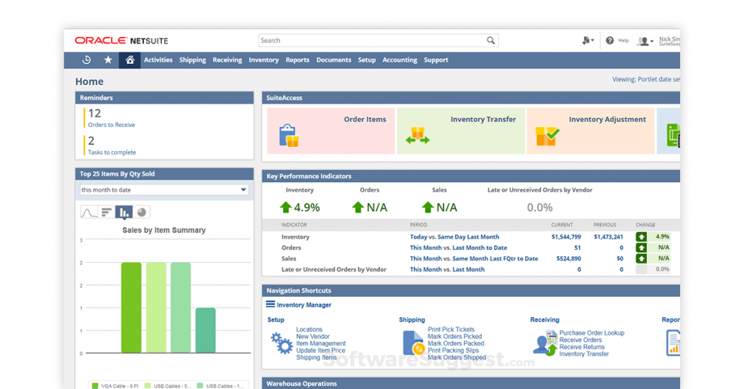Switch chart to pie chart view
Screen dimensions: 744x389
click(142, 212)
